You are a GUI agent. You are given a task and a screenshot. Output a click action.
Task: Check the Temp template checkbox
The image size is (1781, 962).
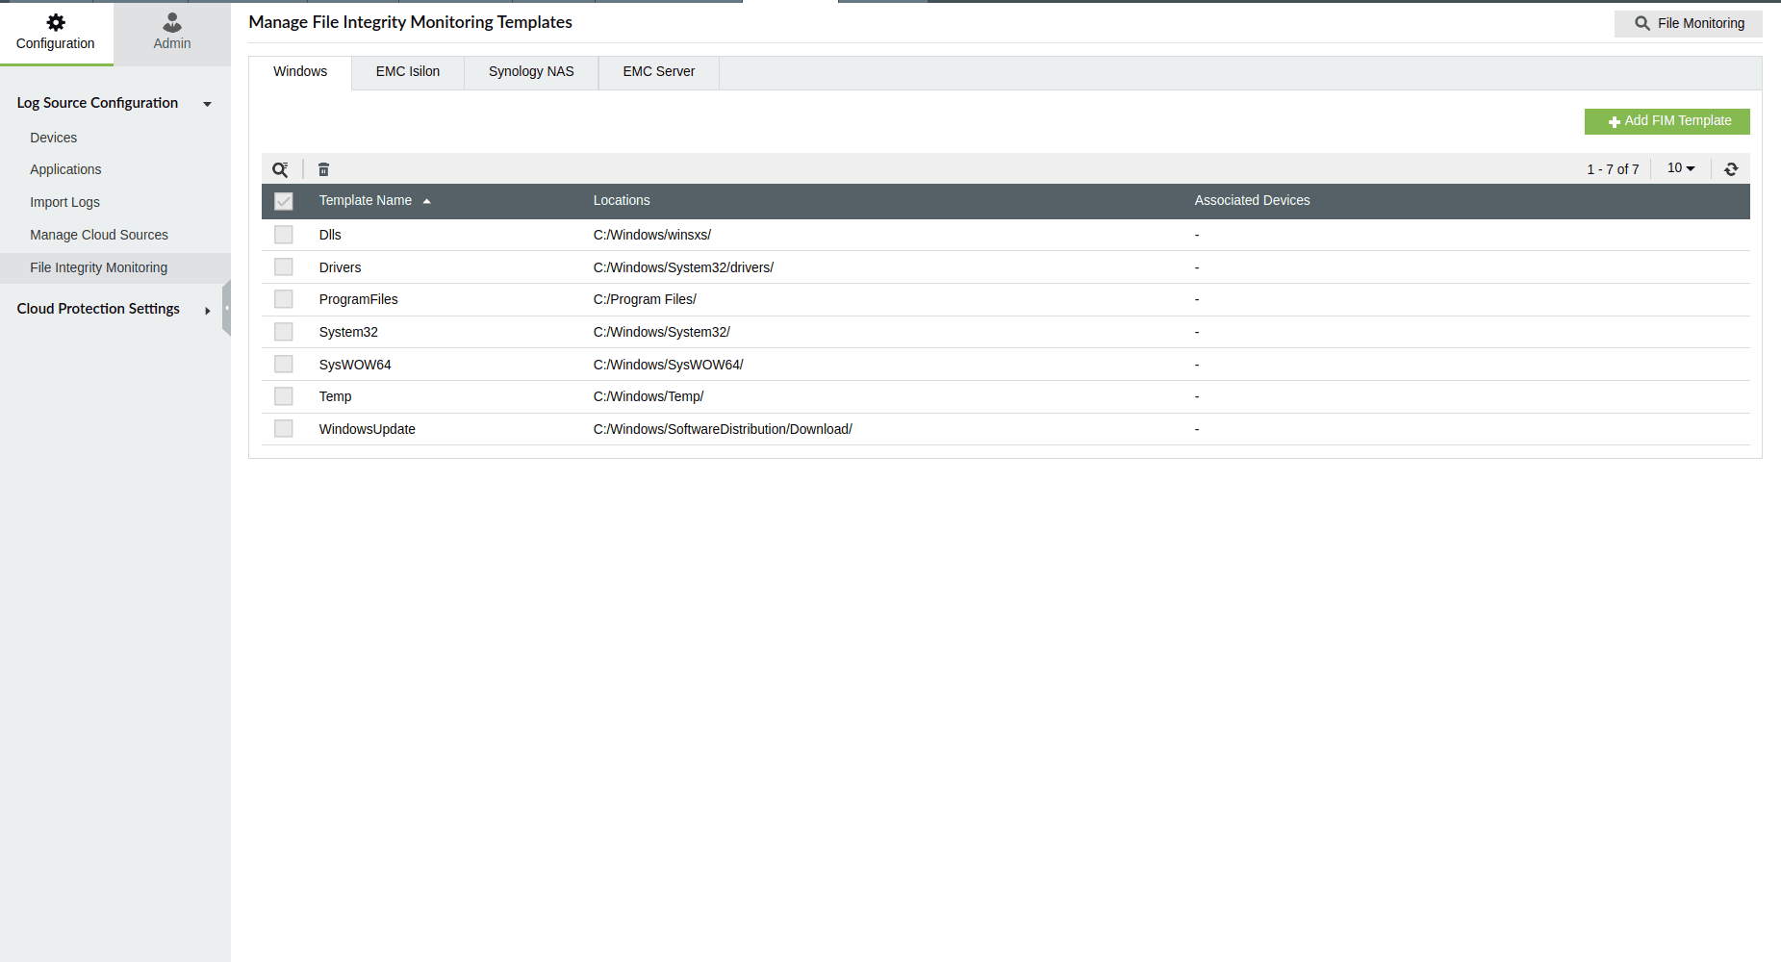point(283,395)
